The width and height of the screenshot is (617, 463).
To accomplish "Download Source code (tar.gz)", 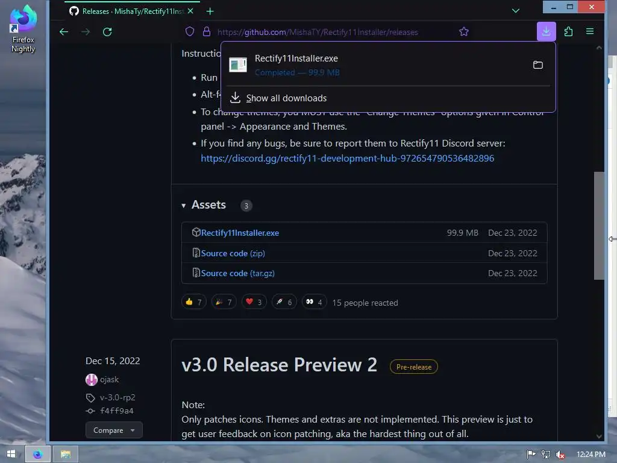I will click(x=237, y=273).
